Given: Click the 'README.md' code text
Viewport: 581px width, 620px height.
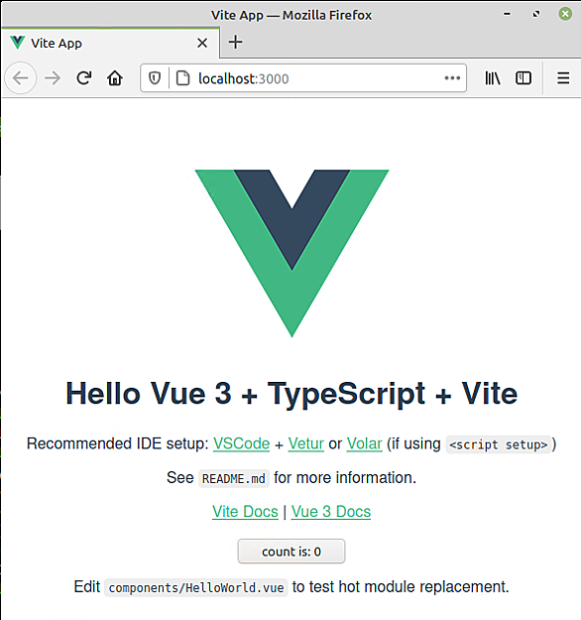Looking at the screenshot, I should point(234,479).
